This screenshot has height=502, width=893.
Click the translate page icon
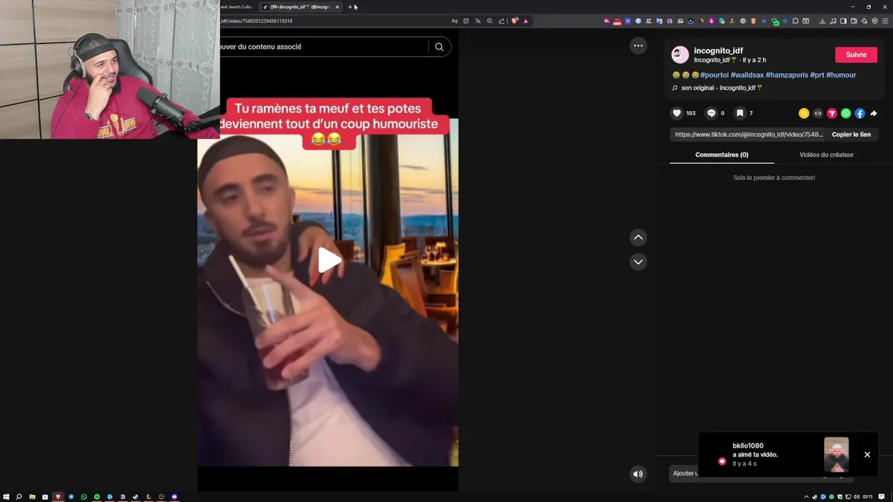(478, 21)
